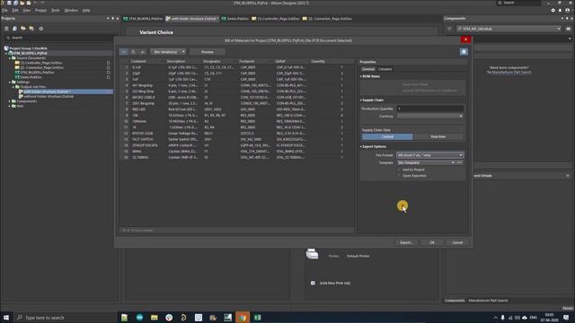Click the gear settings icon in Projects panel
This screenshot has width=575, height=323.
coord(40,29)
